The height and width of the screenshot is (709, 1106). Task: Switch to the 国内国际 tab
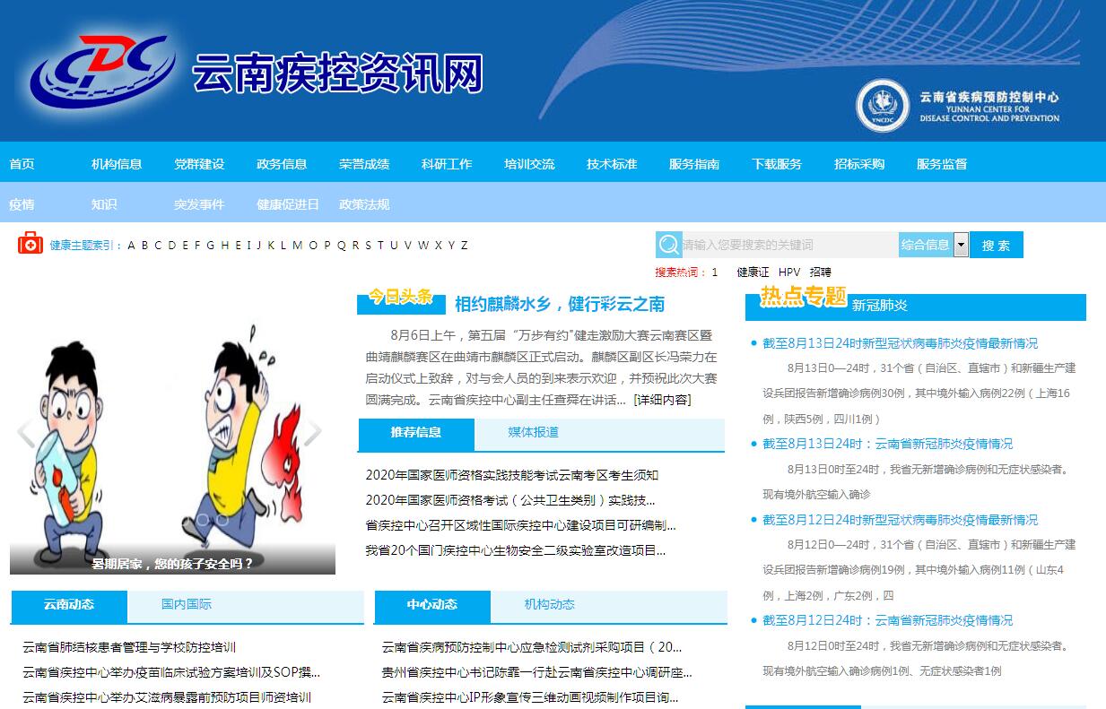coord(187,605)
